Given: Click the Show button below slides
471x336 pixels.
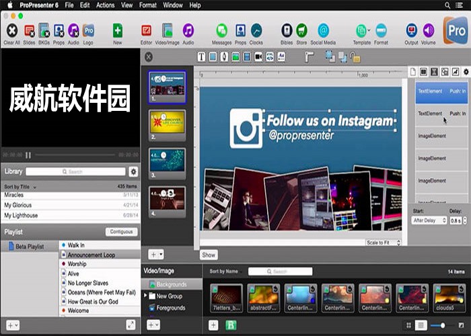Looking at the screenshot, I should [209, 255].
